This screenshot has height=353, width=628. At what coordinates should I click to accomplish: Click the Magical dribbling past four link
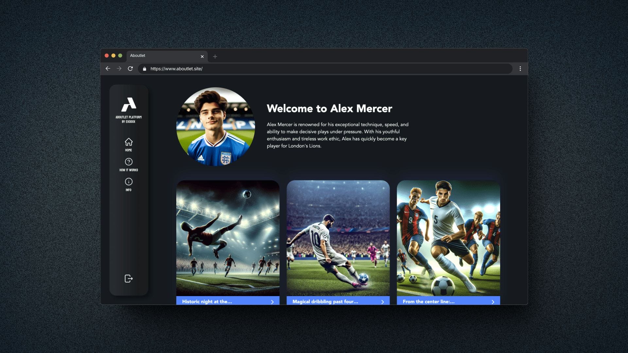click(x=325, y=302)
